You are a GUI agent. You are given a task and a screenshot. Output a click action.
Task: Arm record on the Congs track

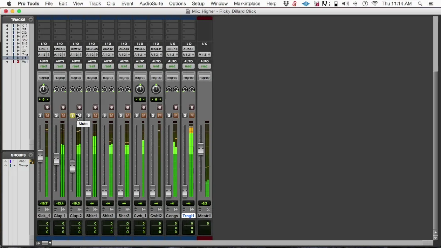pos(176,107)
